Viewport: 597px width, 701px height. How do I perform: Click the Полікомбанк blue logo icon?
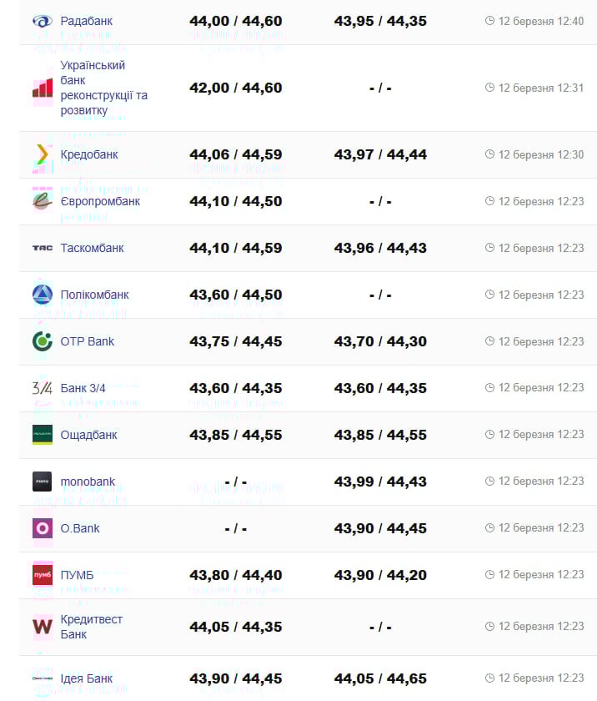pos(42,295)
